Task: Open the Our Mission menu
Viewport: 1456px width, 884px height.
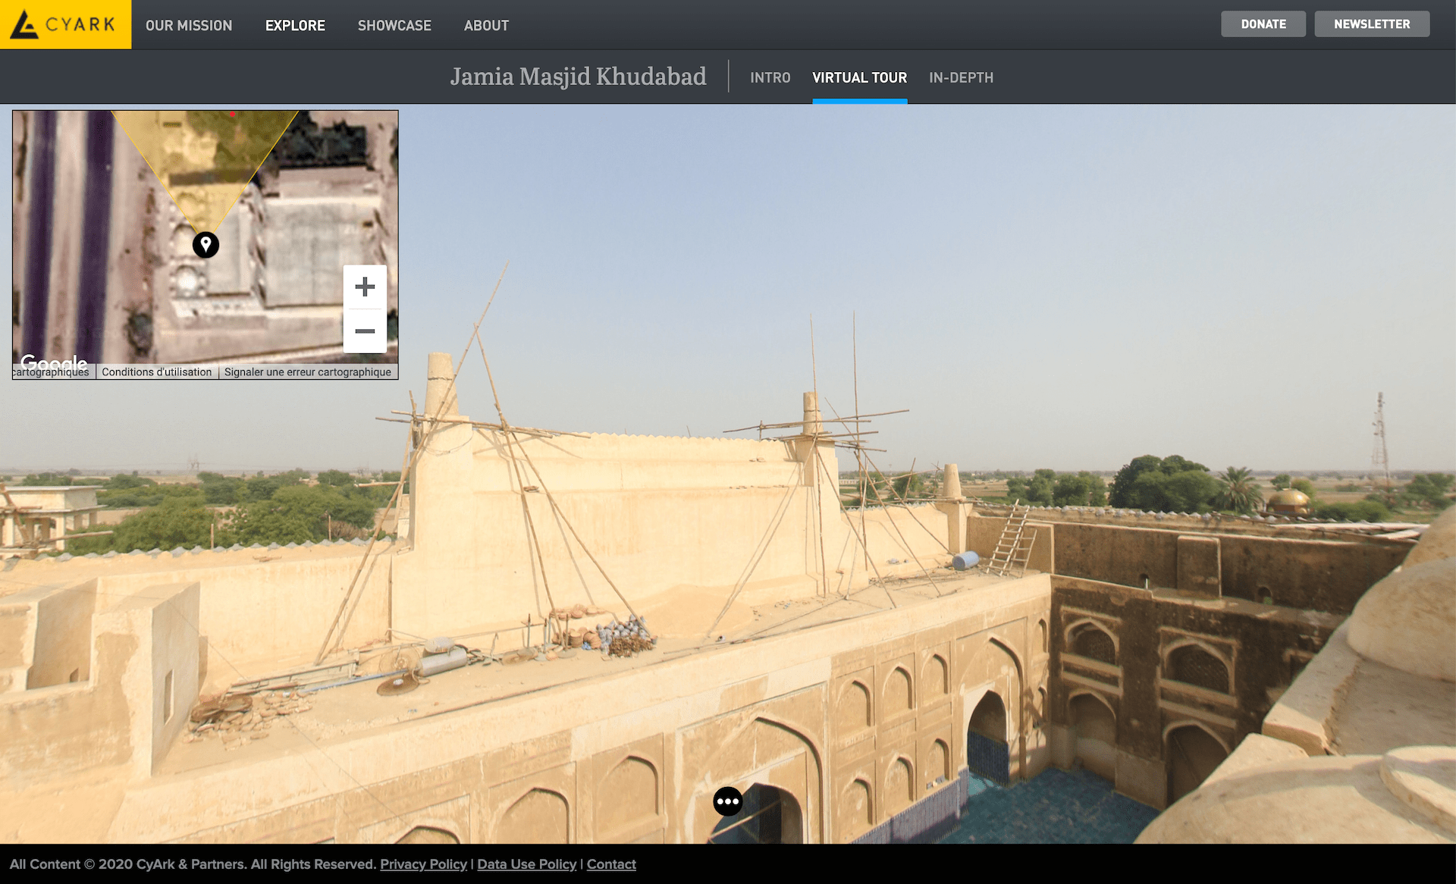Action: pyautogui.click(x=189, y=25)
